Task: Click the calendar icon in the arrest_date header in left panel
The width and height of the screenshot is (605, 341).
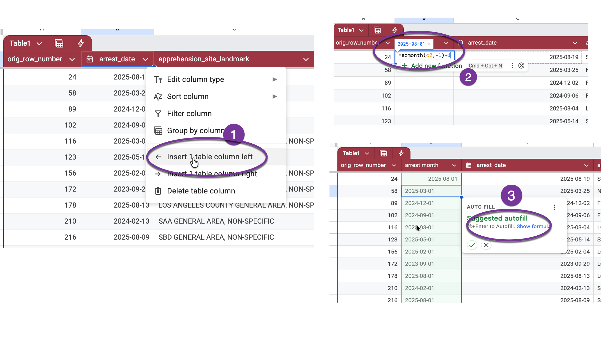Action: click(x=90, y=59)
